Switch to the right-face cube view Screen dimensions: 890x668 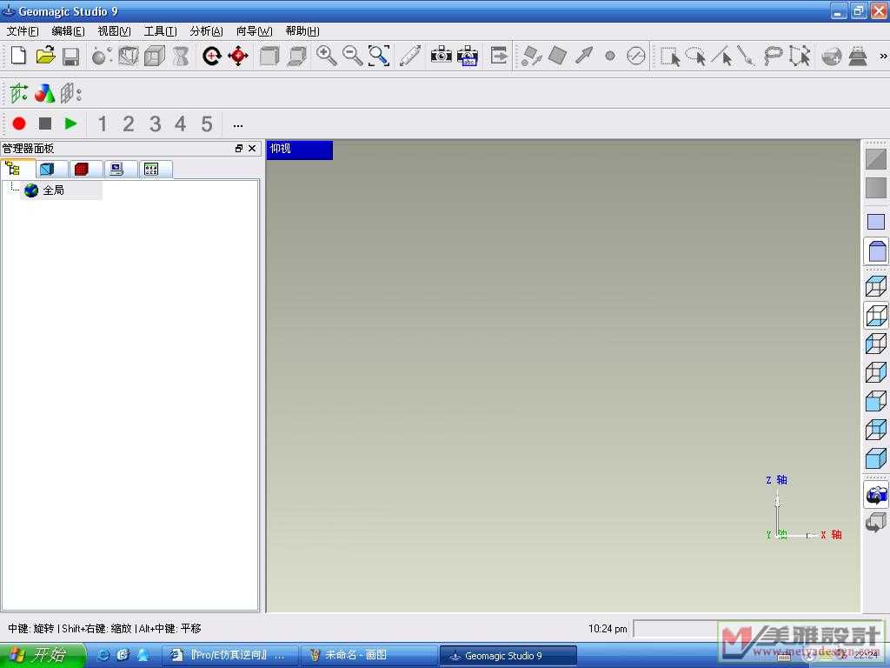(876, 372)
